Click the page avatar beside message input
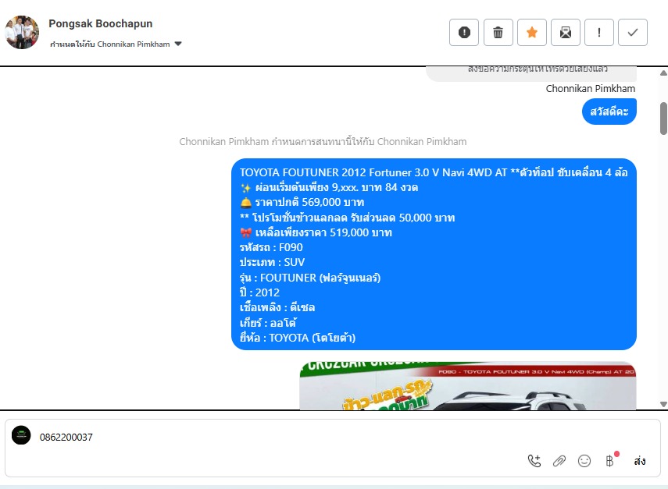This screenshot has width=668, height=489. [21, 435]
